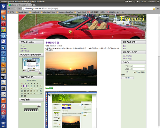
Task: Open the アプリ bookmarks shortcut
Action: click(x=11, y=12)
